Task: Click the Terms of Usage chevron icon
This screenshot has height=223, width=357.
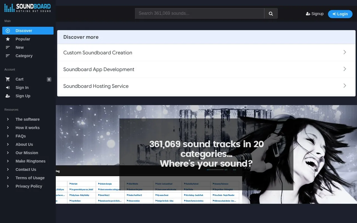Action: 8,178
